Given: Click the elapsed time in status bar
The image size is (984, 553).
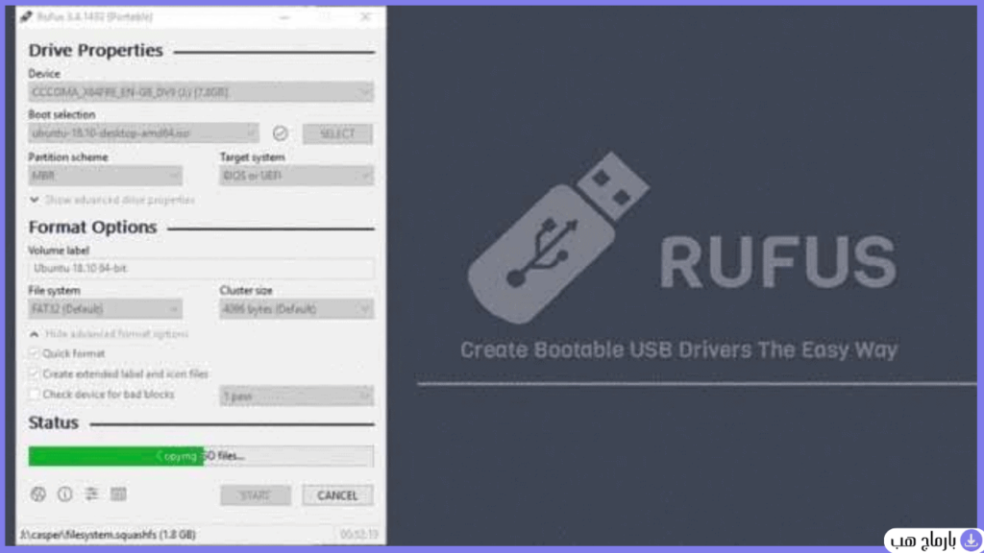Looking at the screenshot, I should click(x=359, y=535).
